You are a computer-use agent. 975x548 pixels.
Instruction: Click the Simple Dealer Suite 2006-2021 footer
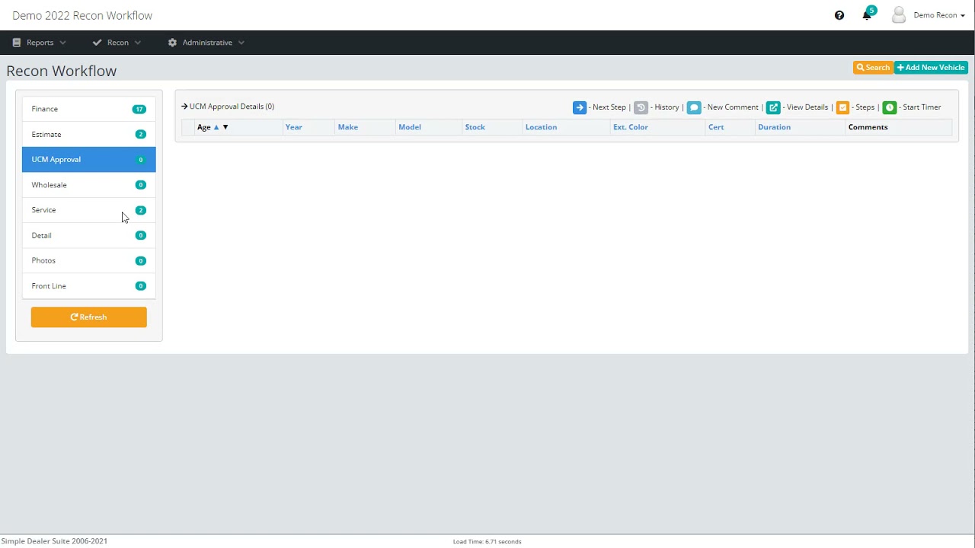[54, 541]
